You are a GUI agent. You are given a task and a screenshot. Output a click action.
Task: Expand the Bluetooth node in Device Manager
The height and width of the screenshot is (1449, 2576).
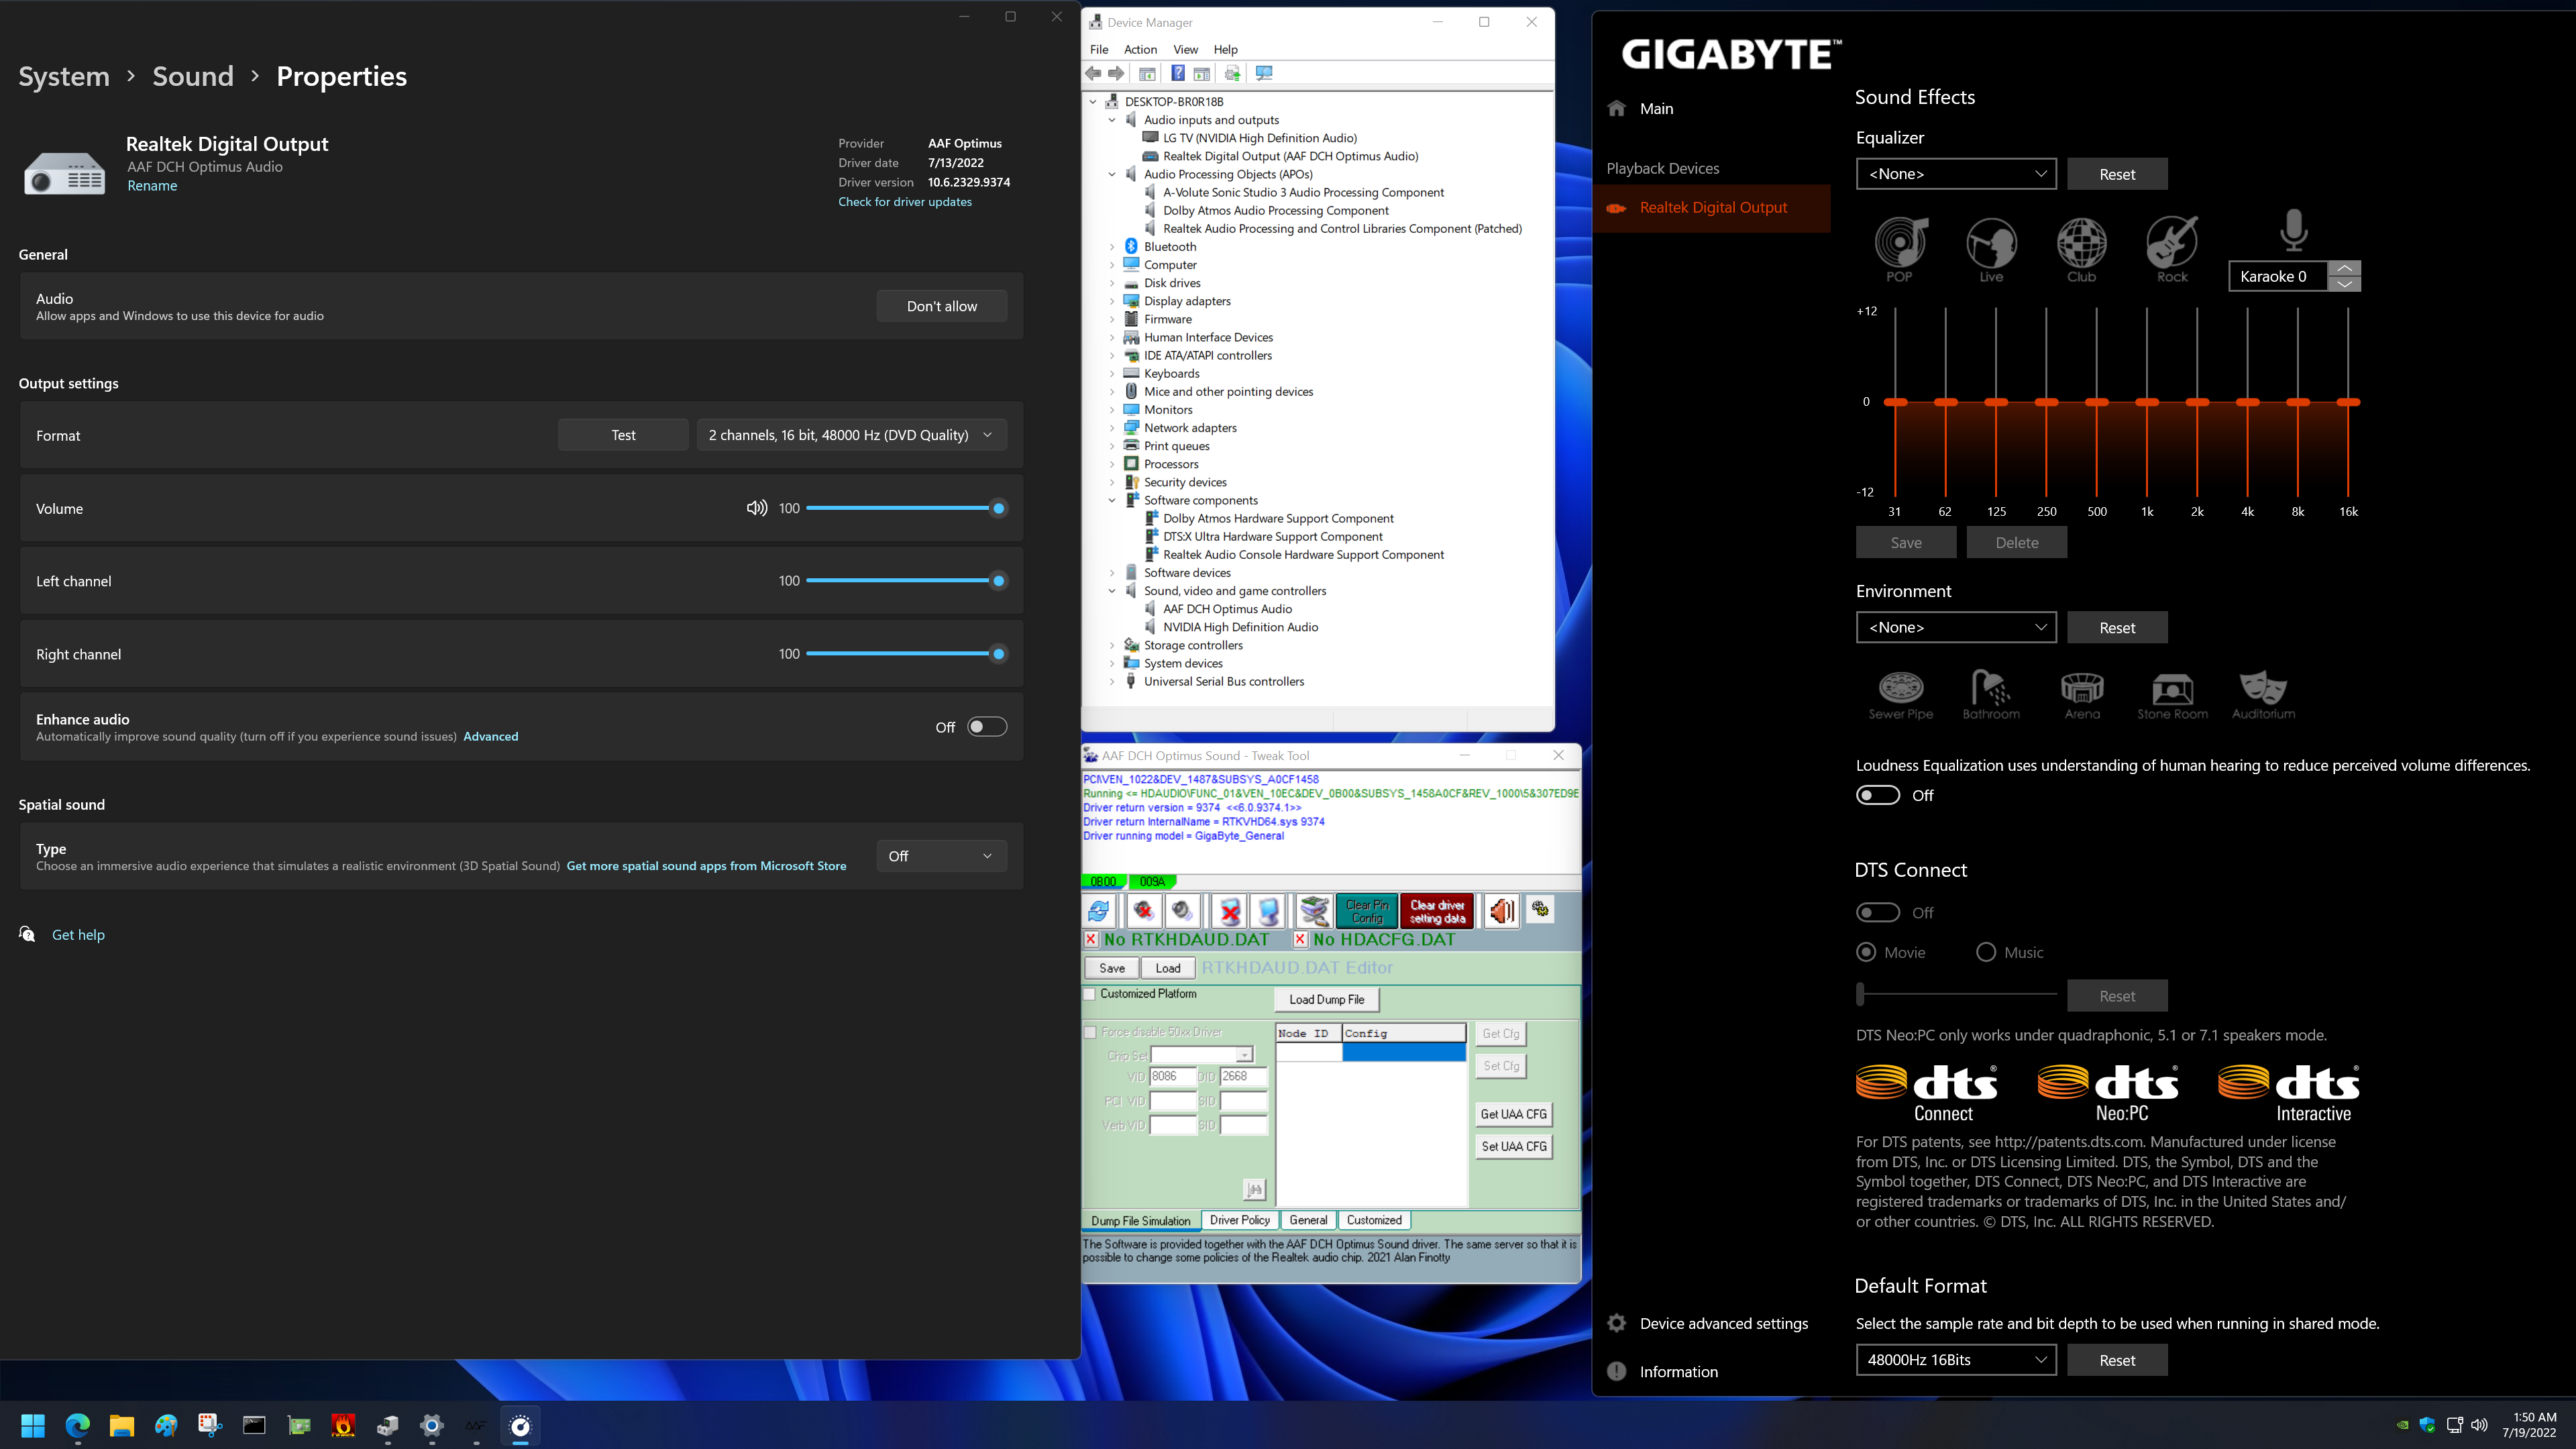click(1112, 247)
